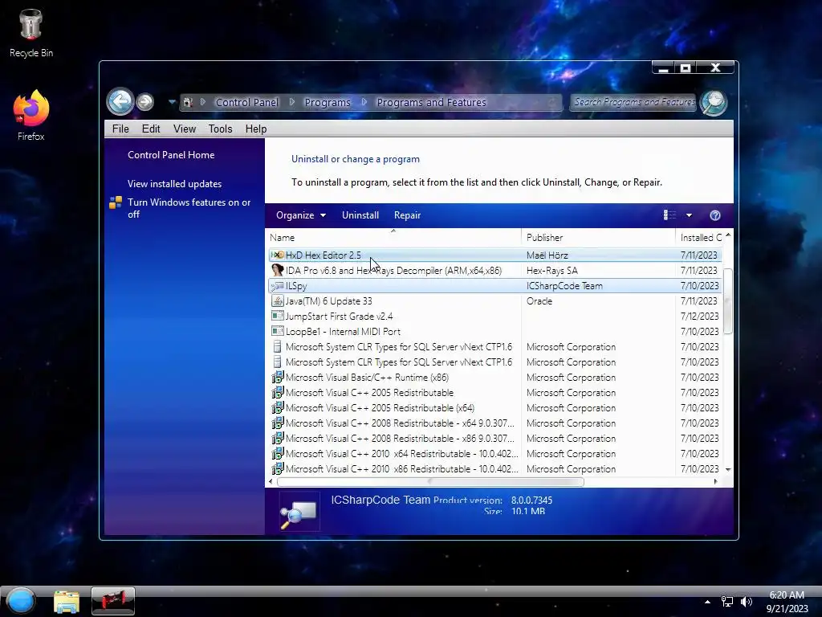
Task: Click the ILSpy details pane thumbnail
Action: (x=299, y=512)
